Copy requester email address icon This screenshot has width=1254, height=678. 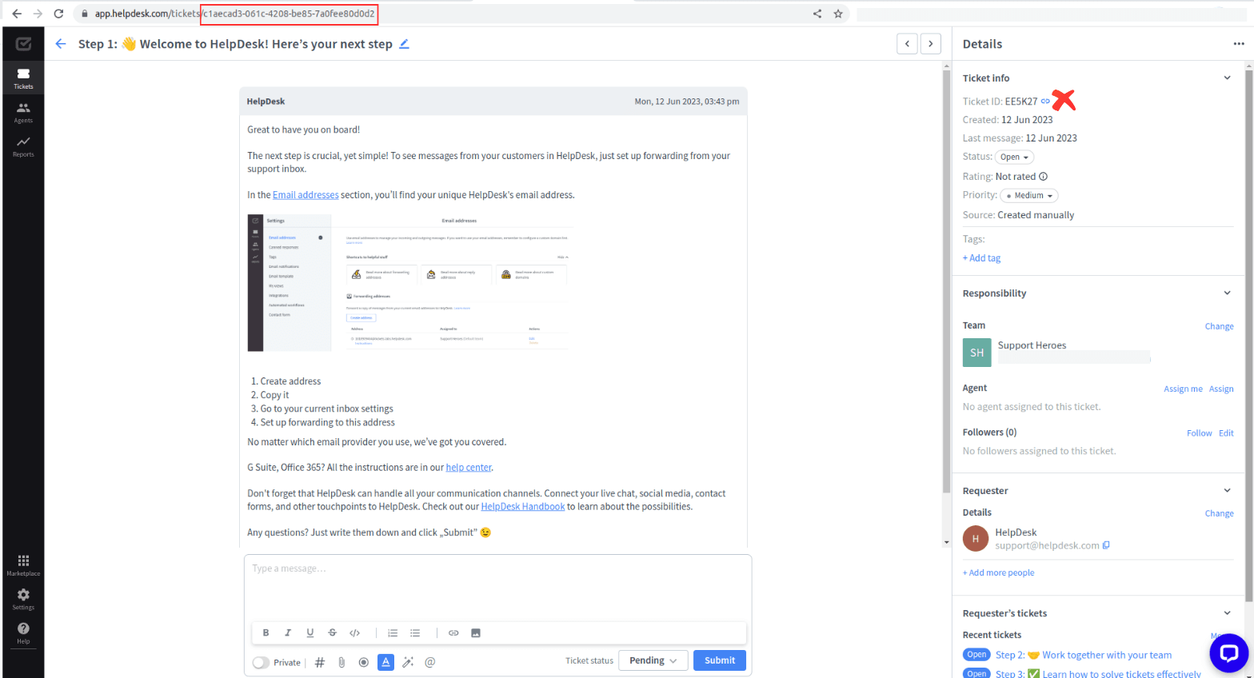click(1106, 545)
